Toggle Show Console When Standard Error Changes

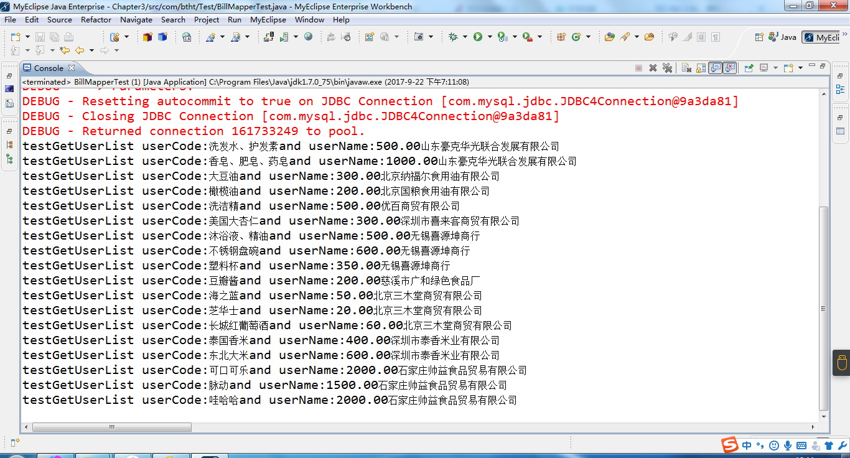pos(730,68)
